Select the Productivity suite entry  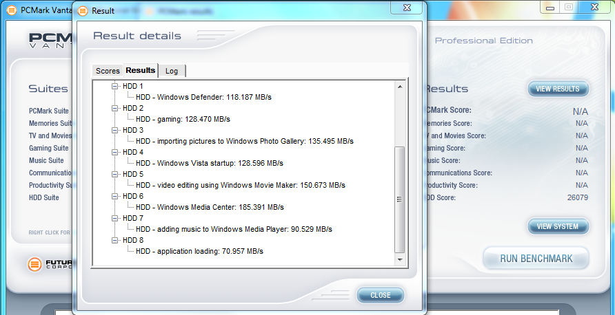click(x=50, y=185)
